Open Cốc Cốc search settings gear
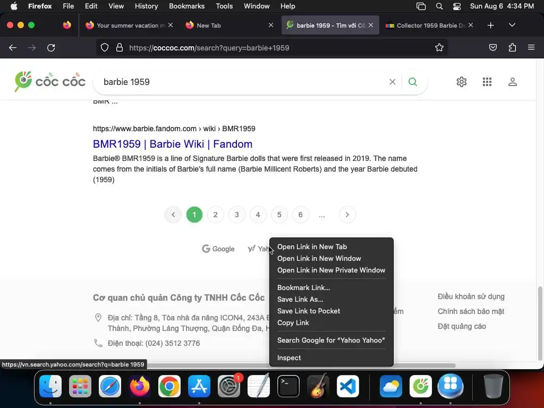 [x=462, y=82]
